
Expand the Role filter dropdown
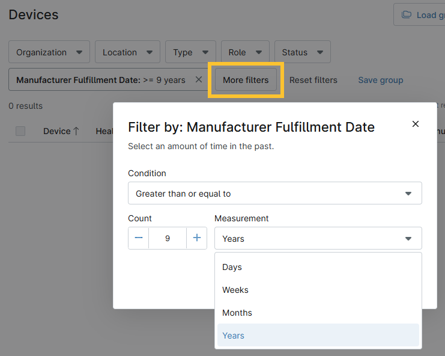point(244,52)
